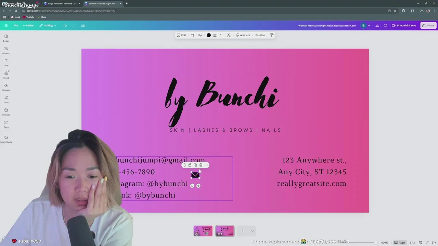
Task: Check cloud save status icon
Action: (x=83, y=25)
